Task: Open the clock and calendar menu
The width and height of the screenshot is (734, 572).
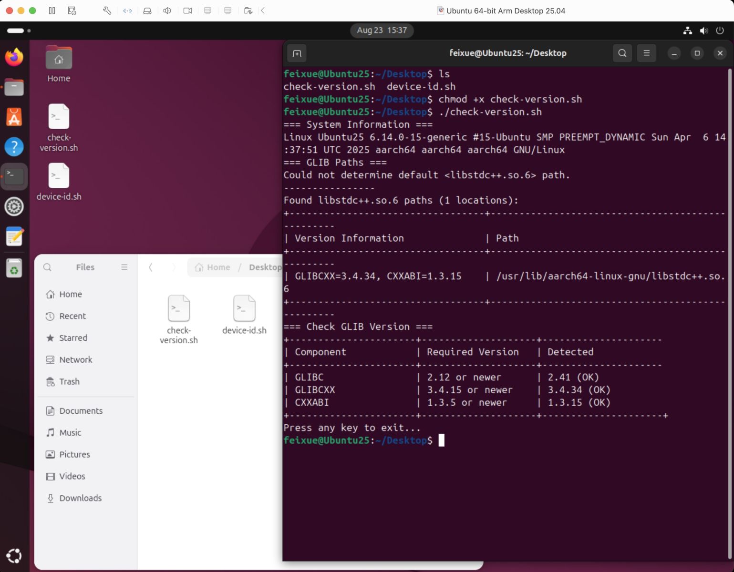Action: [x=382, y=31]
